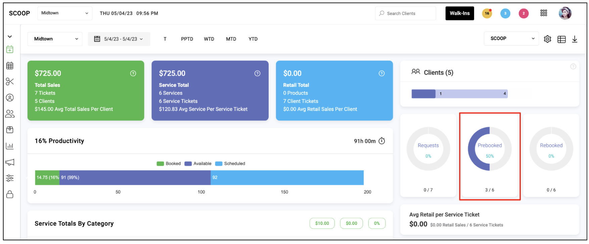The image size is (589, 244).
Task: Open the yellow 16 notification badge
Action: (487, 13)
